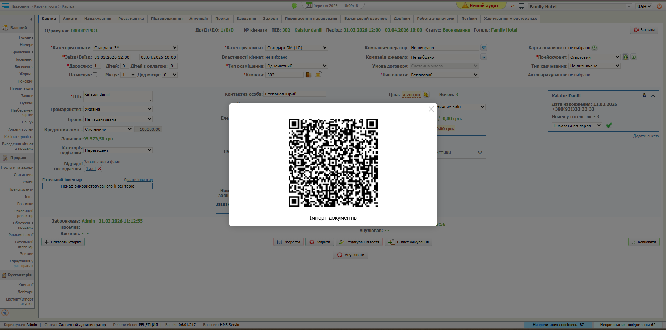Click green checkmark beside Показати на екран

(x=609, y=125)
